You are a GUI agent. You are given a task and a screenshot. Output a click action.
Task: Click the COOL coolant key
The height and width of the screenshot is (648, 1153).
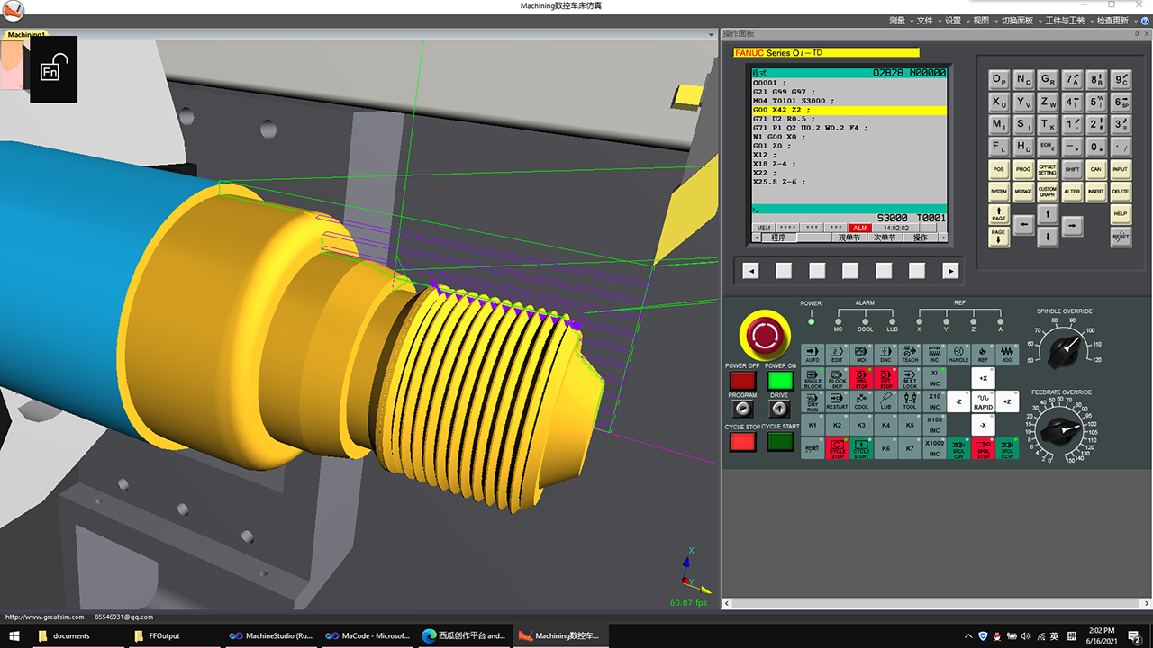click(861, 400)
